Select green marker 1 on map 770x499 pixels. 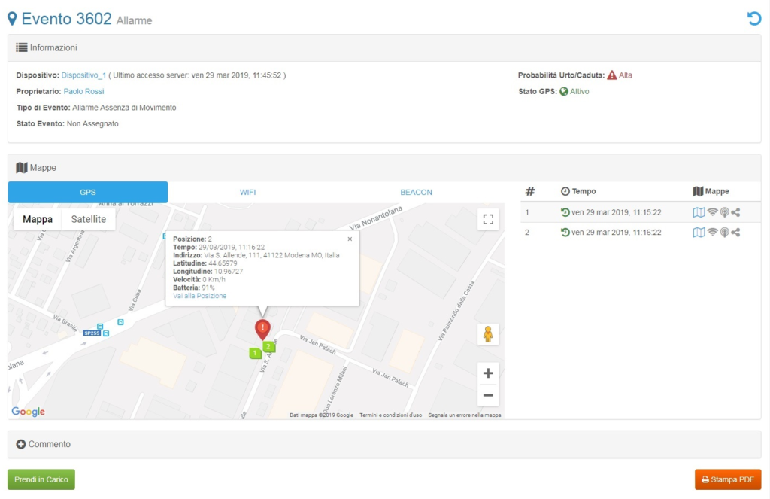[x=255, y=353]
